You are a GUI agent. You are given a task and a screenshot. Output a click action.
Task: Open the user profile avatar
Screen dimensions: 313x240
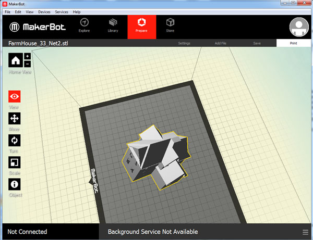point(299,27)
